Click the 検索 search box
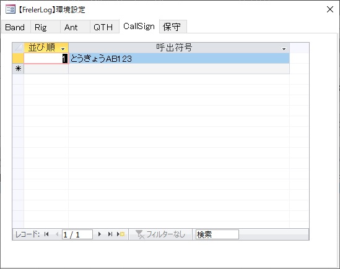The height and width of the screenshot is (269, 340). click(x=217, y=234)
